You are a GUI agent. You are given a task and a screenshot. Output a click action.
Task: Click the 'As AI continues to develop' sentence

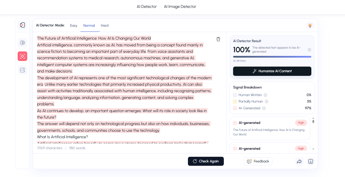[122, 114]
